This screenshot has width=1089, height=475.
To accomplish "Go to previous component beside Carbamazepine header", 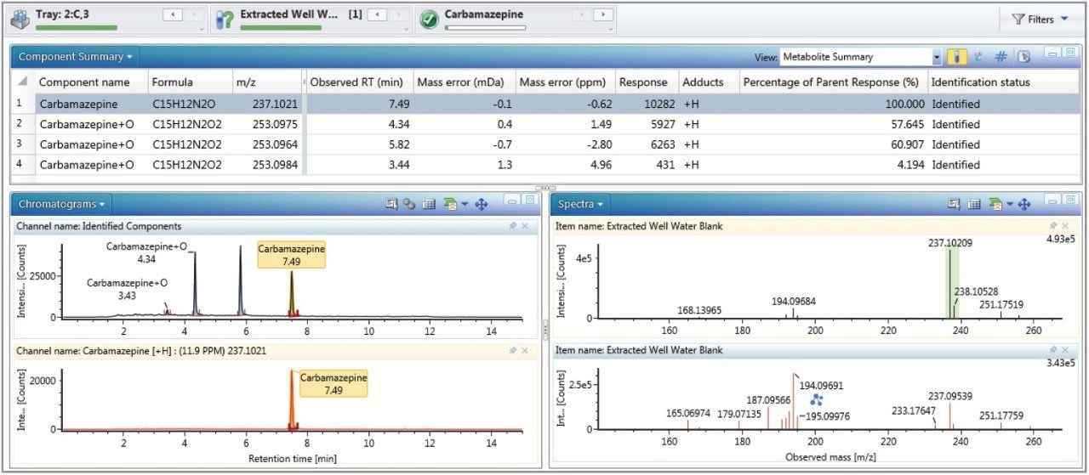I will (582, 14).
